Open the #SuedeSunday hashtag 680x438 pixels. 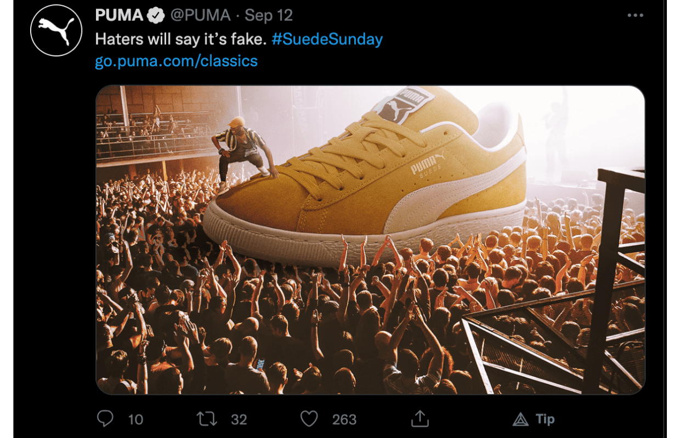coord(327,39)
